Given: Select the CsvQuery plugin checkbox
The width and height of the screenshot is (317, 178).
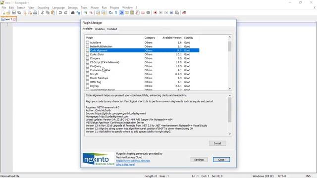Looking at the screenshot, I should (87, 66).
